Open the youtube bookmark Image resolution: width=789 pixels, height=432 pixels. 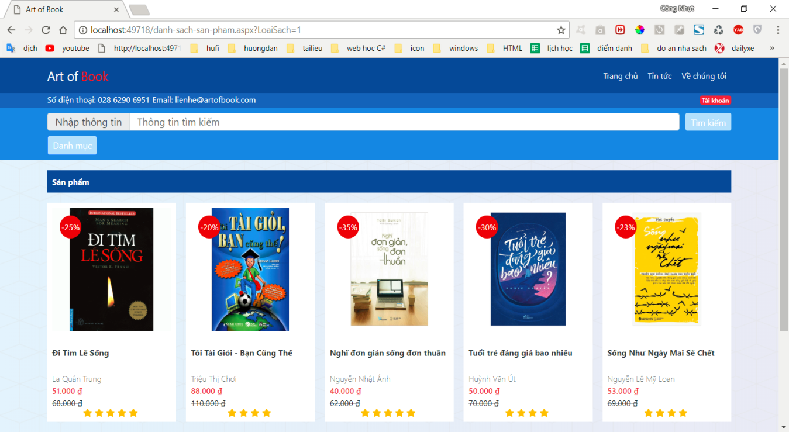[x=68, y=48]
